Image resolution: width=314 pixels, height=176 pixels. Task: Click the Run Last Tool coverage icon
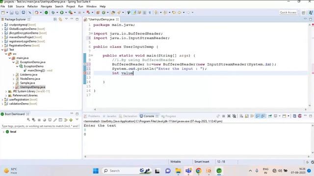pyautogui.click(x=71, y=13)
